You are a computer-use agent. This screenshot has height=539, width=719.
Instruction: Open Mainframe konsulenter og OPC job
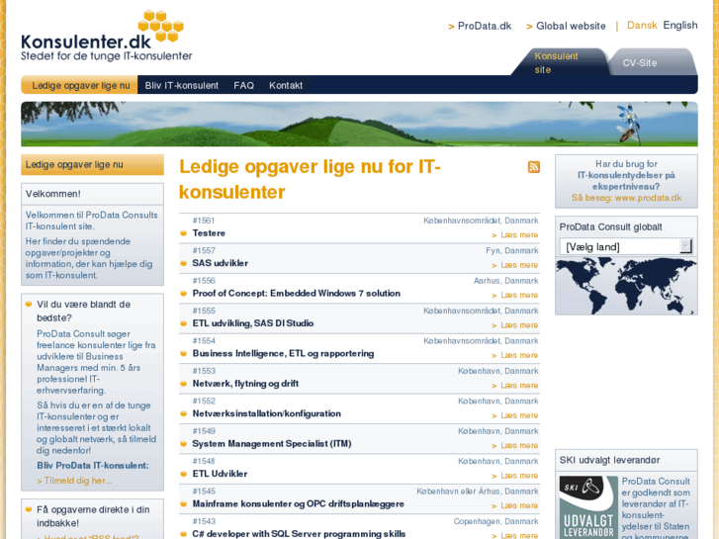point(299,504)
